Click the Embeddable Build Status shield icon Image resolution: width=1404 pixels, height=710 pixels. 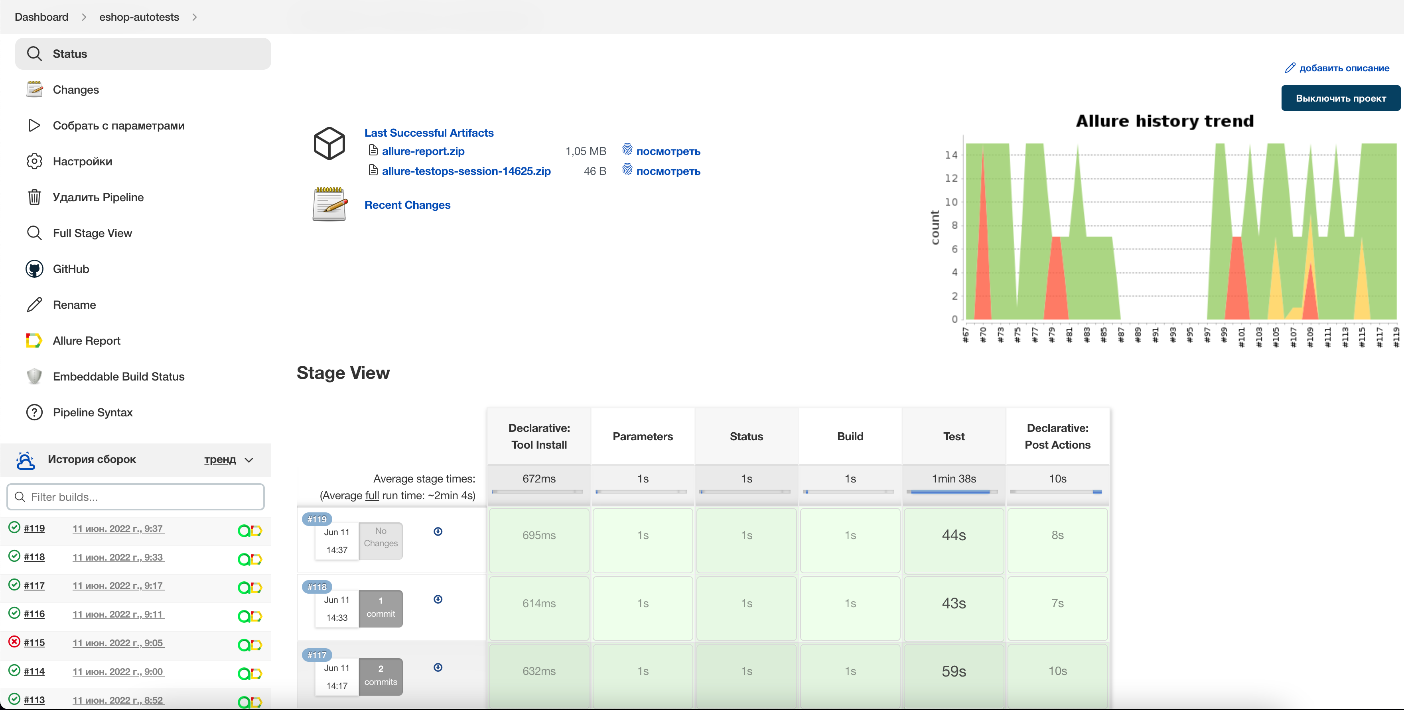[x=34, y=376]
